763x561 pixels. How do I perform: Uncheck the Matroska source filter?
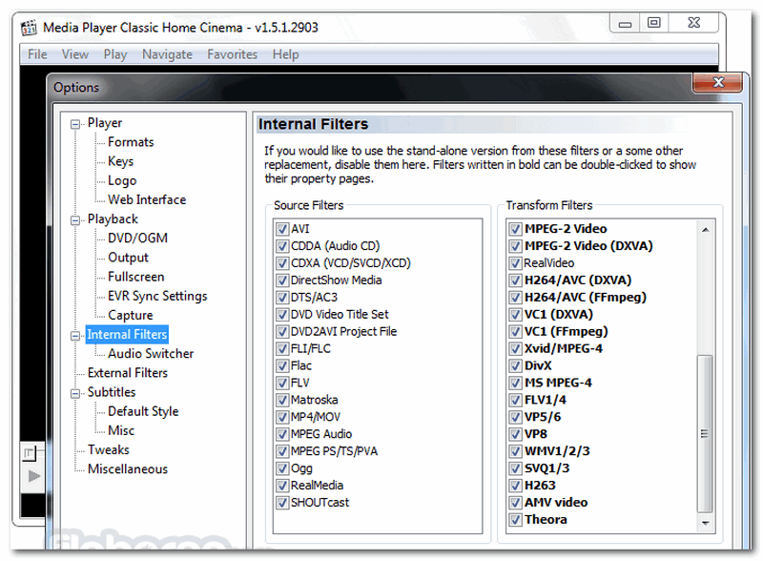(282, 401)
